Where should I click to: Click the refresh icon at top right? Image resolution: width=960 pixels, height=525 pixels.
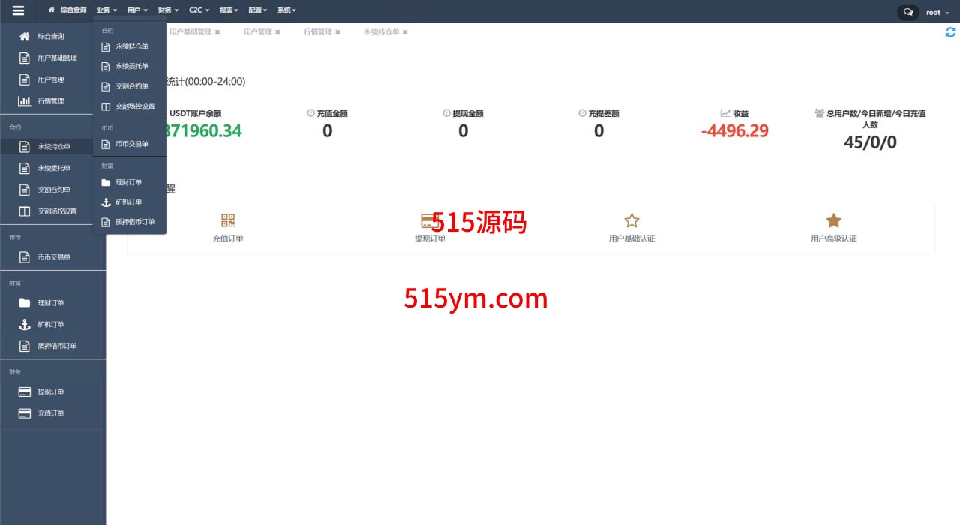(x=950, y=32)
